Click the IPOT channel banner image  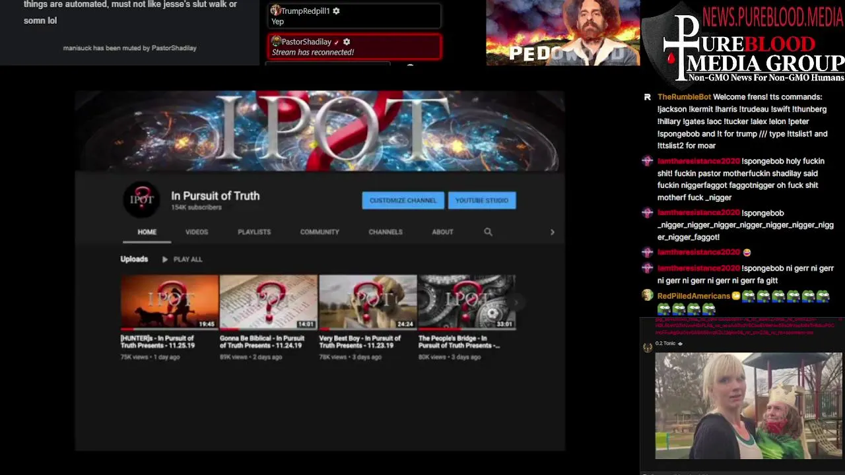(x=320, y=131)
